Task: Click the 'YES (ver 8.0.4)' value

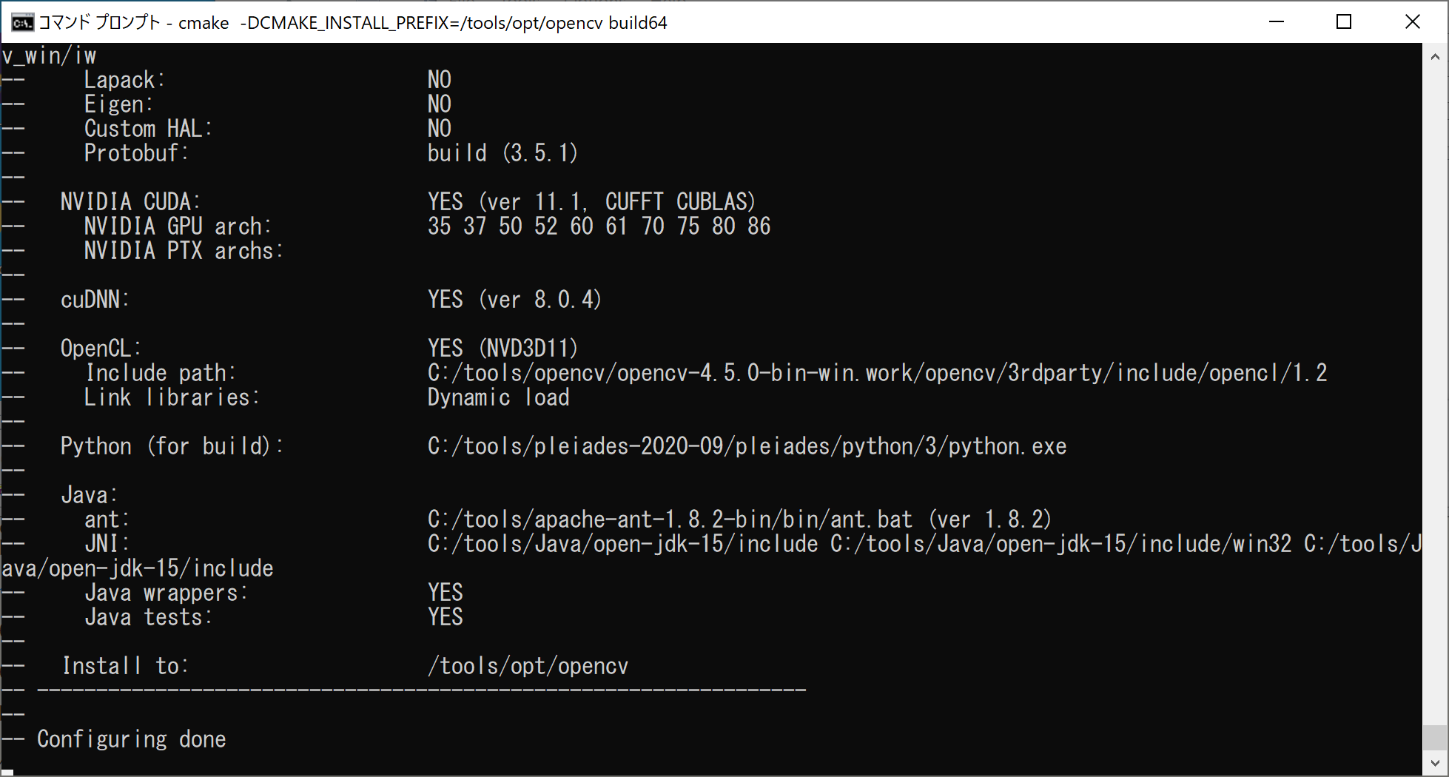Action: (514, 300)
